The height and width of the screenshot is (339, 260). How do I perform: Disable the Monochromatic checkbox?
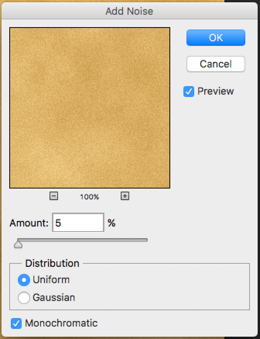(16, 323)
